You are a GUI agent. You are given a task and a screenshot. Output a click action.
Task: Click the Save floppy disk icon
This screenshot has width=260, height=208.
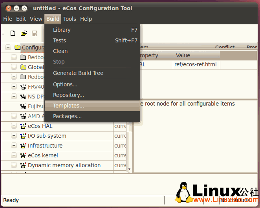[x=35, y=33]
